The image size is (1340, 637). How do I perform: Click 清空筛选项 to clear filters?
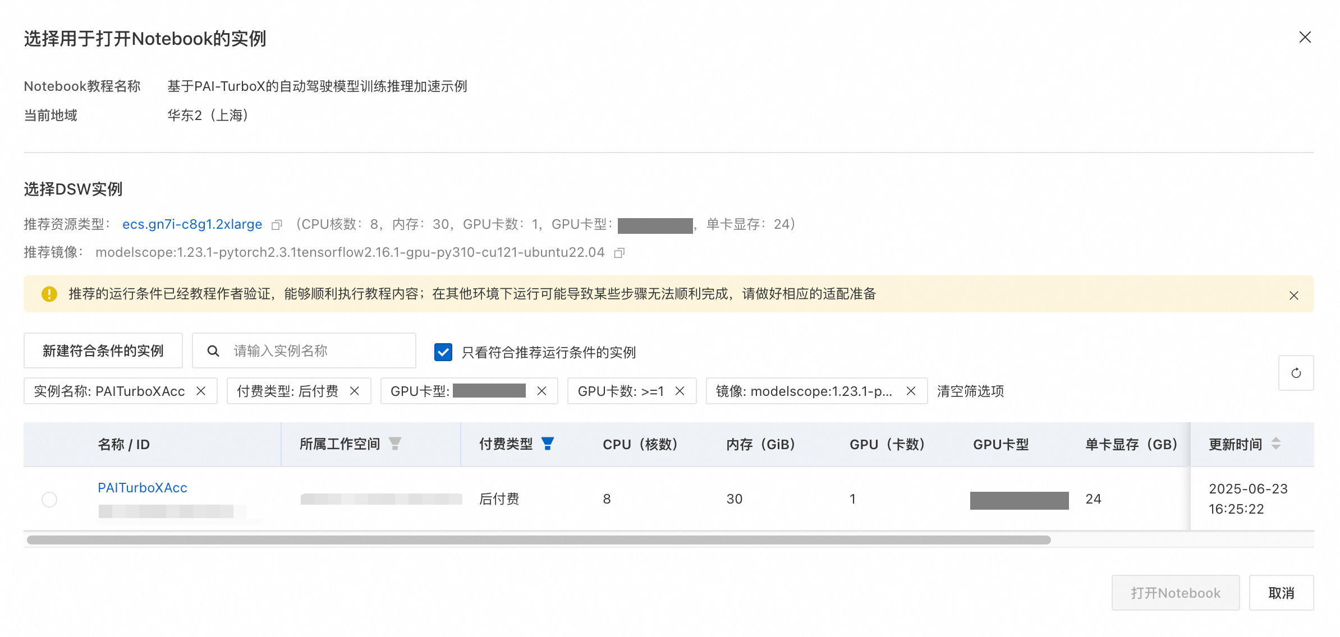pyautogui.click(x=970, y=391)
